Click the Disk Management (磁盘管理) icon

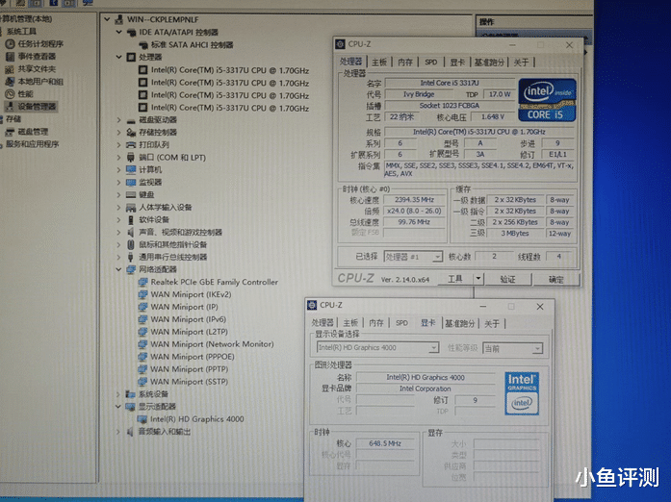coord(10,132)
